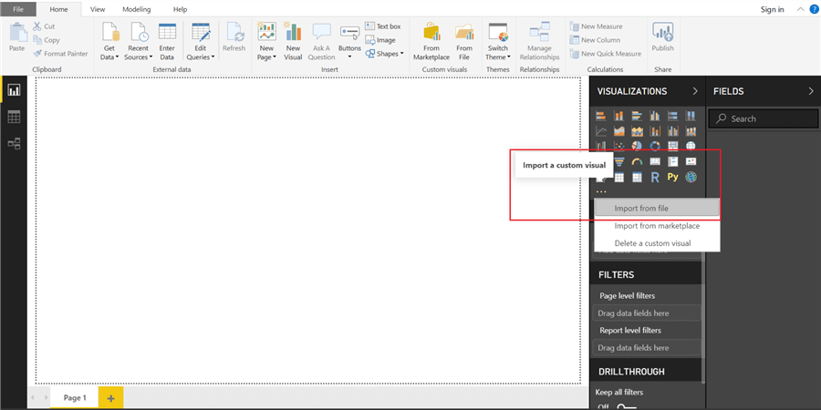Image resolution: width=821 pixels, height=410 pixels.
Task: Open the Buttons dropdown in Insert group
Action: coord(349,42)
